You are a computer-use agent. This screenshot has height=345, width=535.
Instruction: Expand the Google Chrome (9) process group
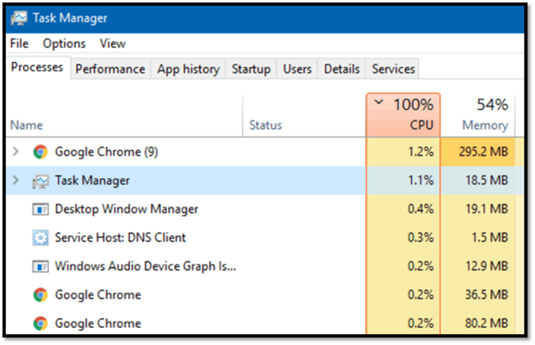tap(15, 151)
